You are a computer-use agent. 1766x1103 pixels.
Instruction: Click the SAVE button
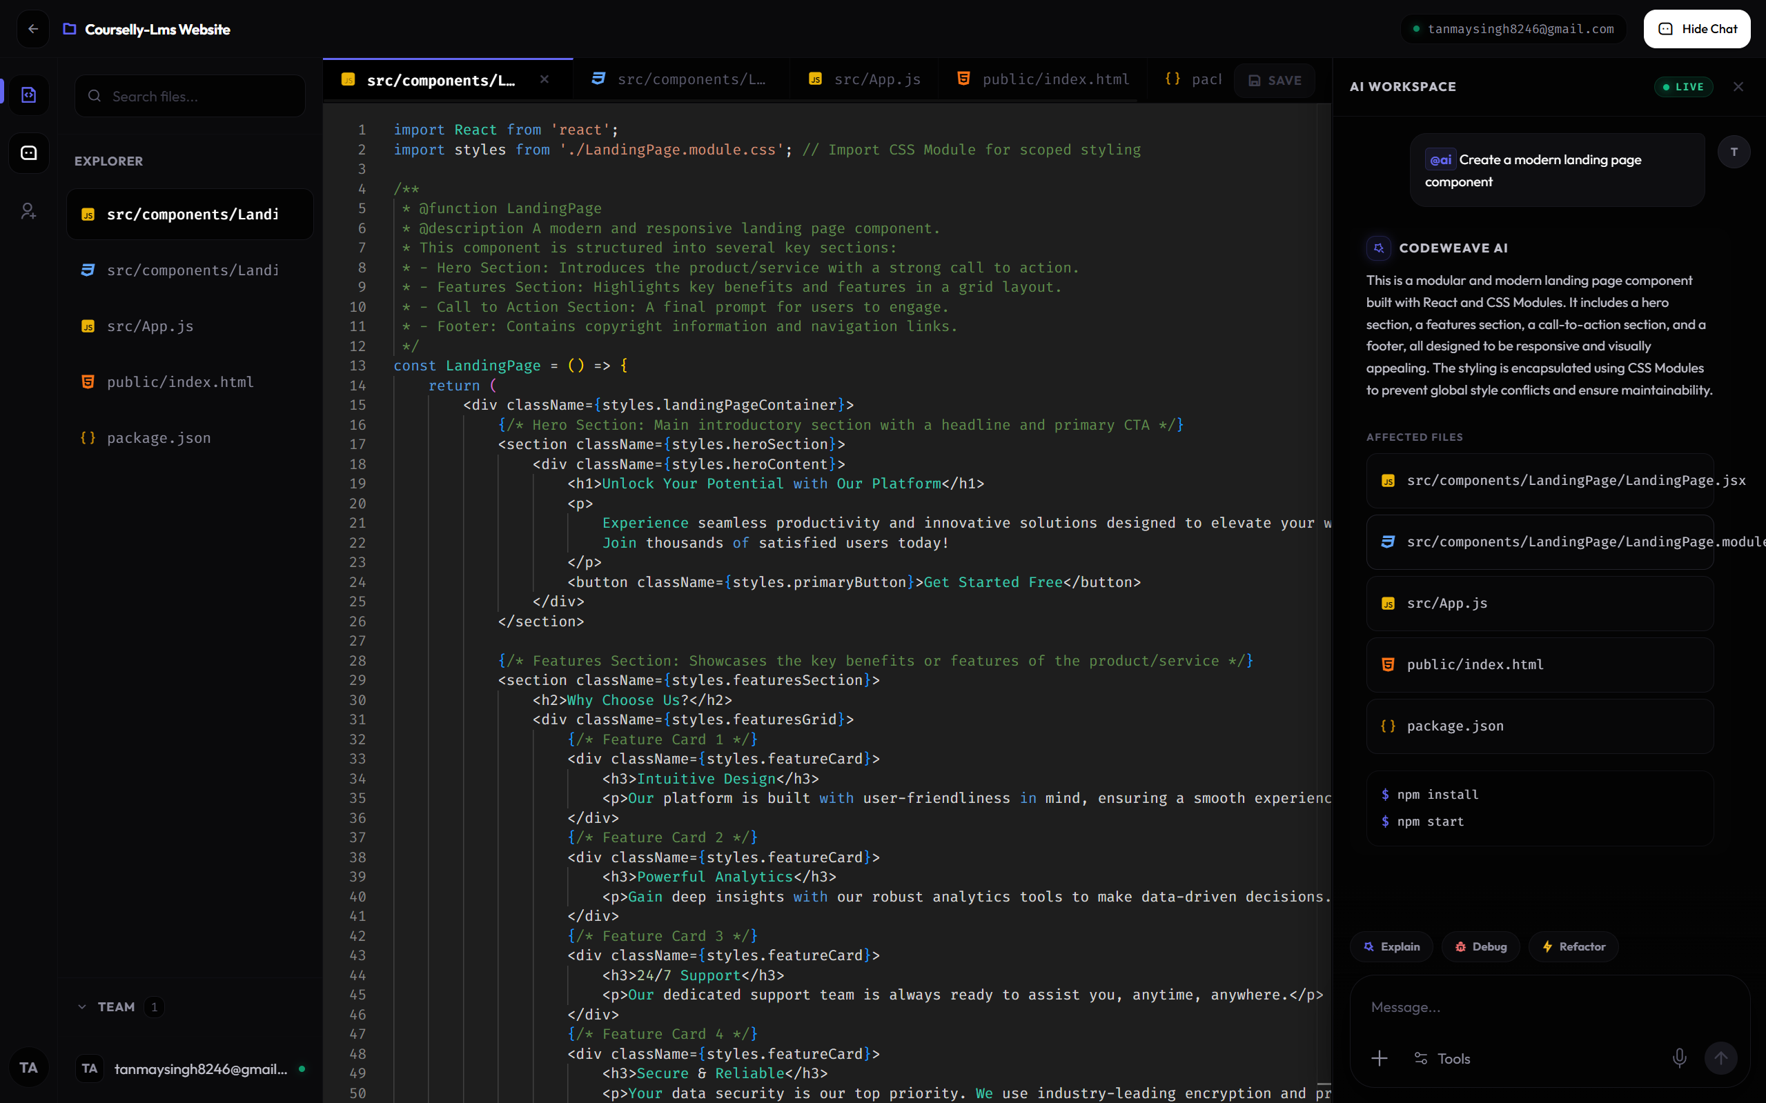[1275, 80]
